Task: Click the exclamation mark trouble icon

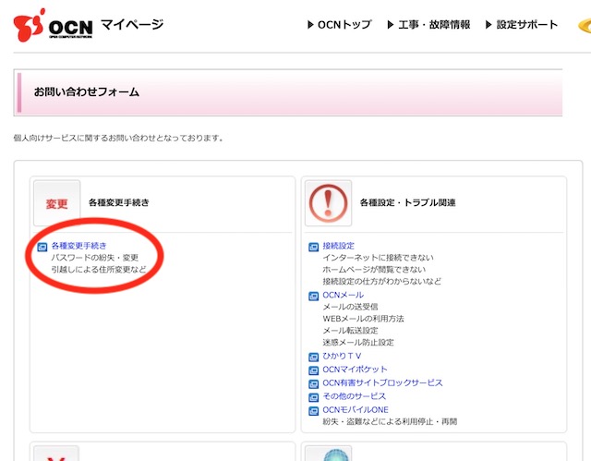Action: [329, 203]
